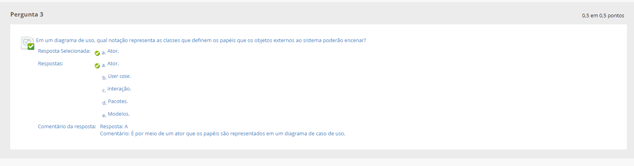
Task: Select the 'Interação.' answer option
Action: 119,89
